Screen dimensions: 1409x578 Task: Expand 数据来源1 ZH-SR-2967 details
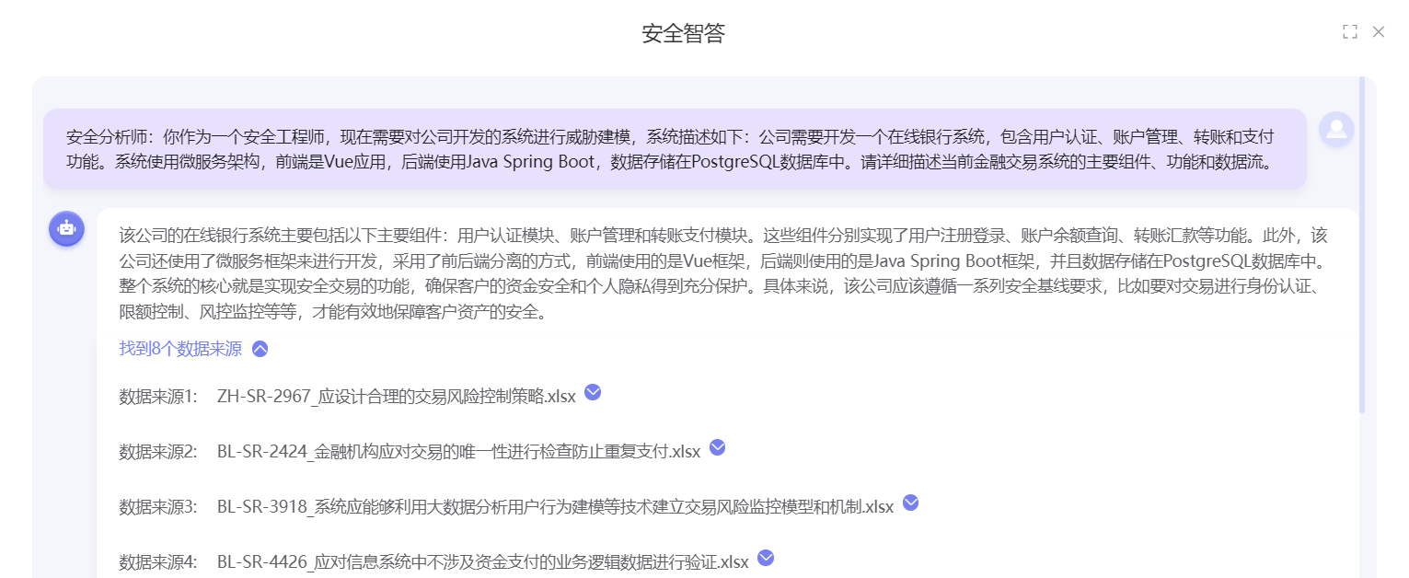click(593, 392)
